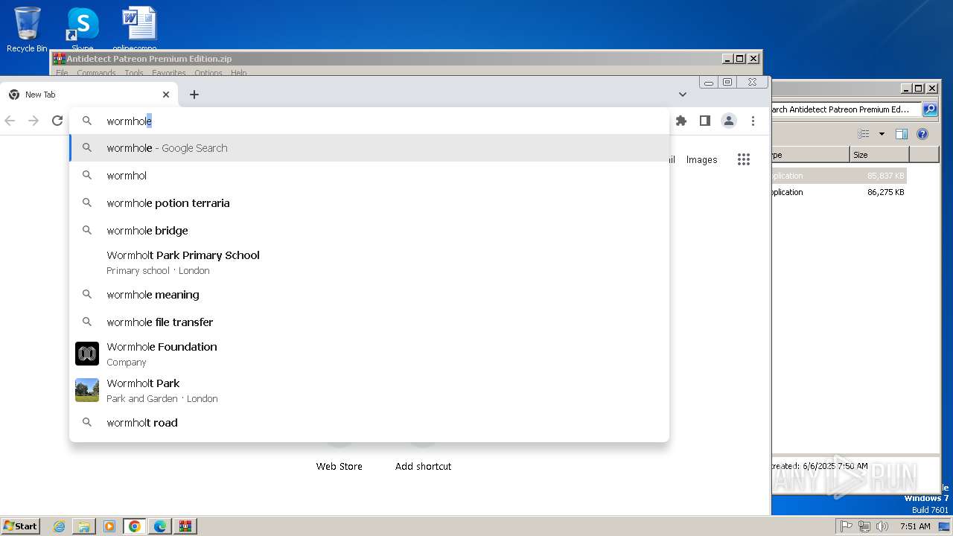
Task: Reload the page with refresh icon
Action: pyautogui.click(x=57, y=121)
